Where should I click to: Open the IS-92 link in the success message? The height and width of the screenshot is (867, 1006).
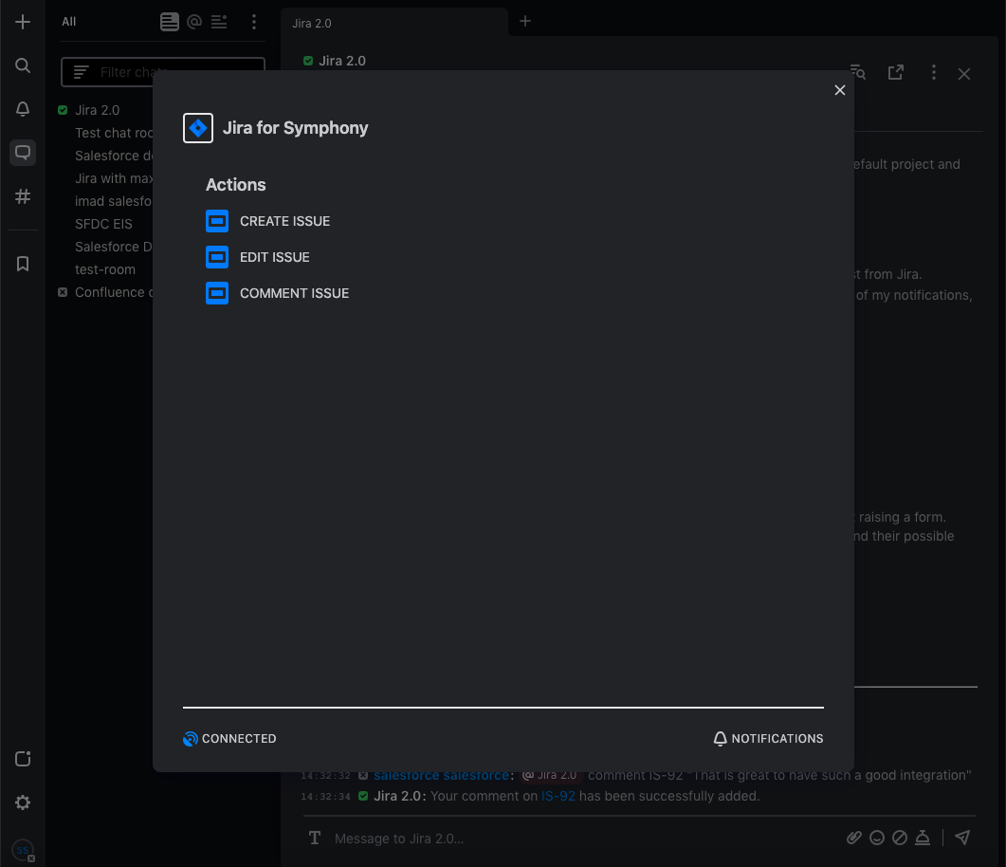coord(558,797)
